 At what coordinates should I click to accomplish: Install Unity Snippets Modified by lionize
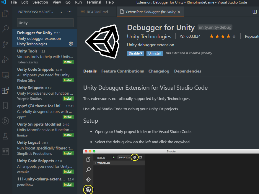click(x=68, y=135)
